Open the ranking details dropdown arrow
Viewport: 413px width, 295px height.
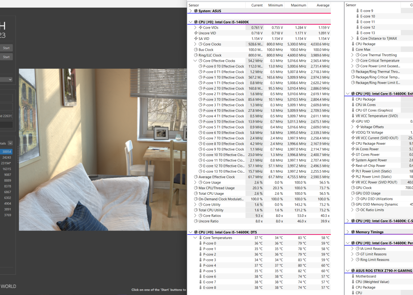(10, 143)
